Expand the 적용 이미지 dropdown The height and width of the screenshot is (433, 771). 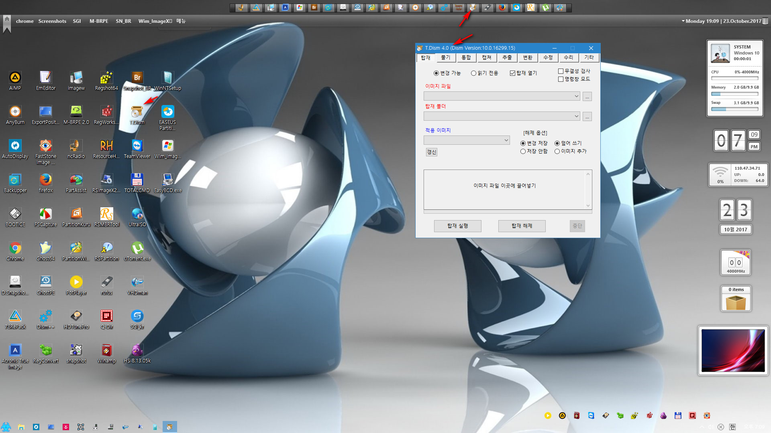pyautogui.click(x=506, y=140)
